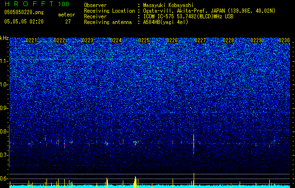Viewport: 295px width, 188px height.
Task: Select the Ogata-vill. Akita-Pref. JAPAN location text
Action: [x=209, y=11]
